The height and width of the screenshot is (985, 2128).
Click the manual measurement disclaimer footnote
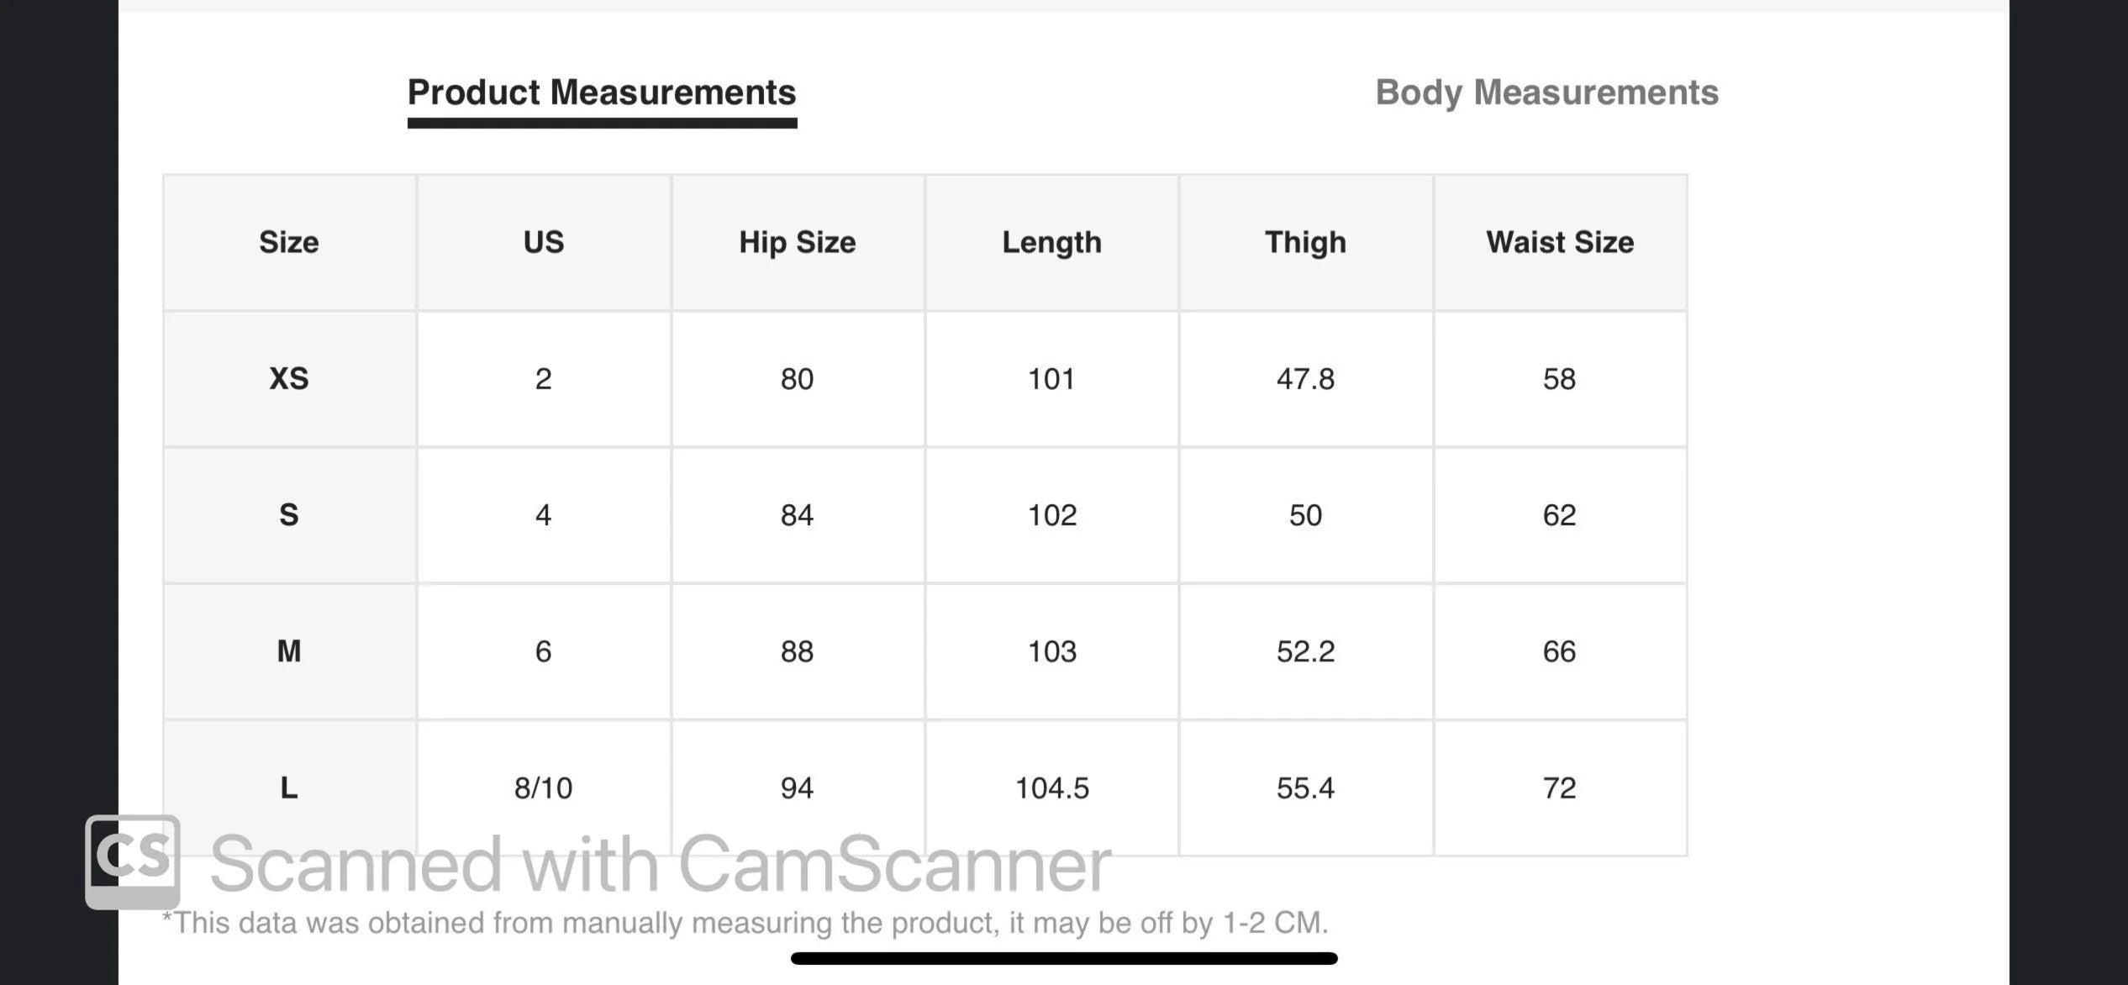745,923
